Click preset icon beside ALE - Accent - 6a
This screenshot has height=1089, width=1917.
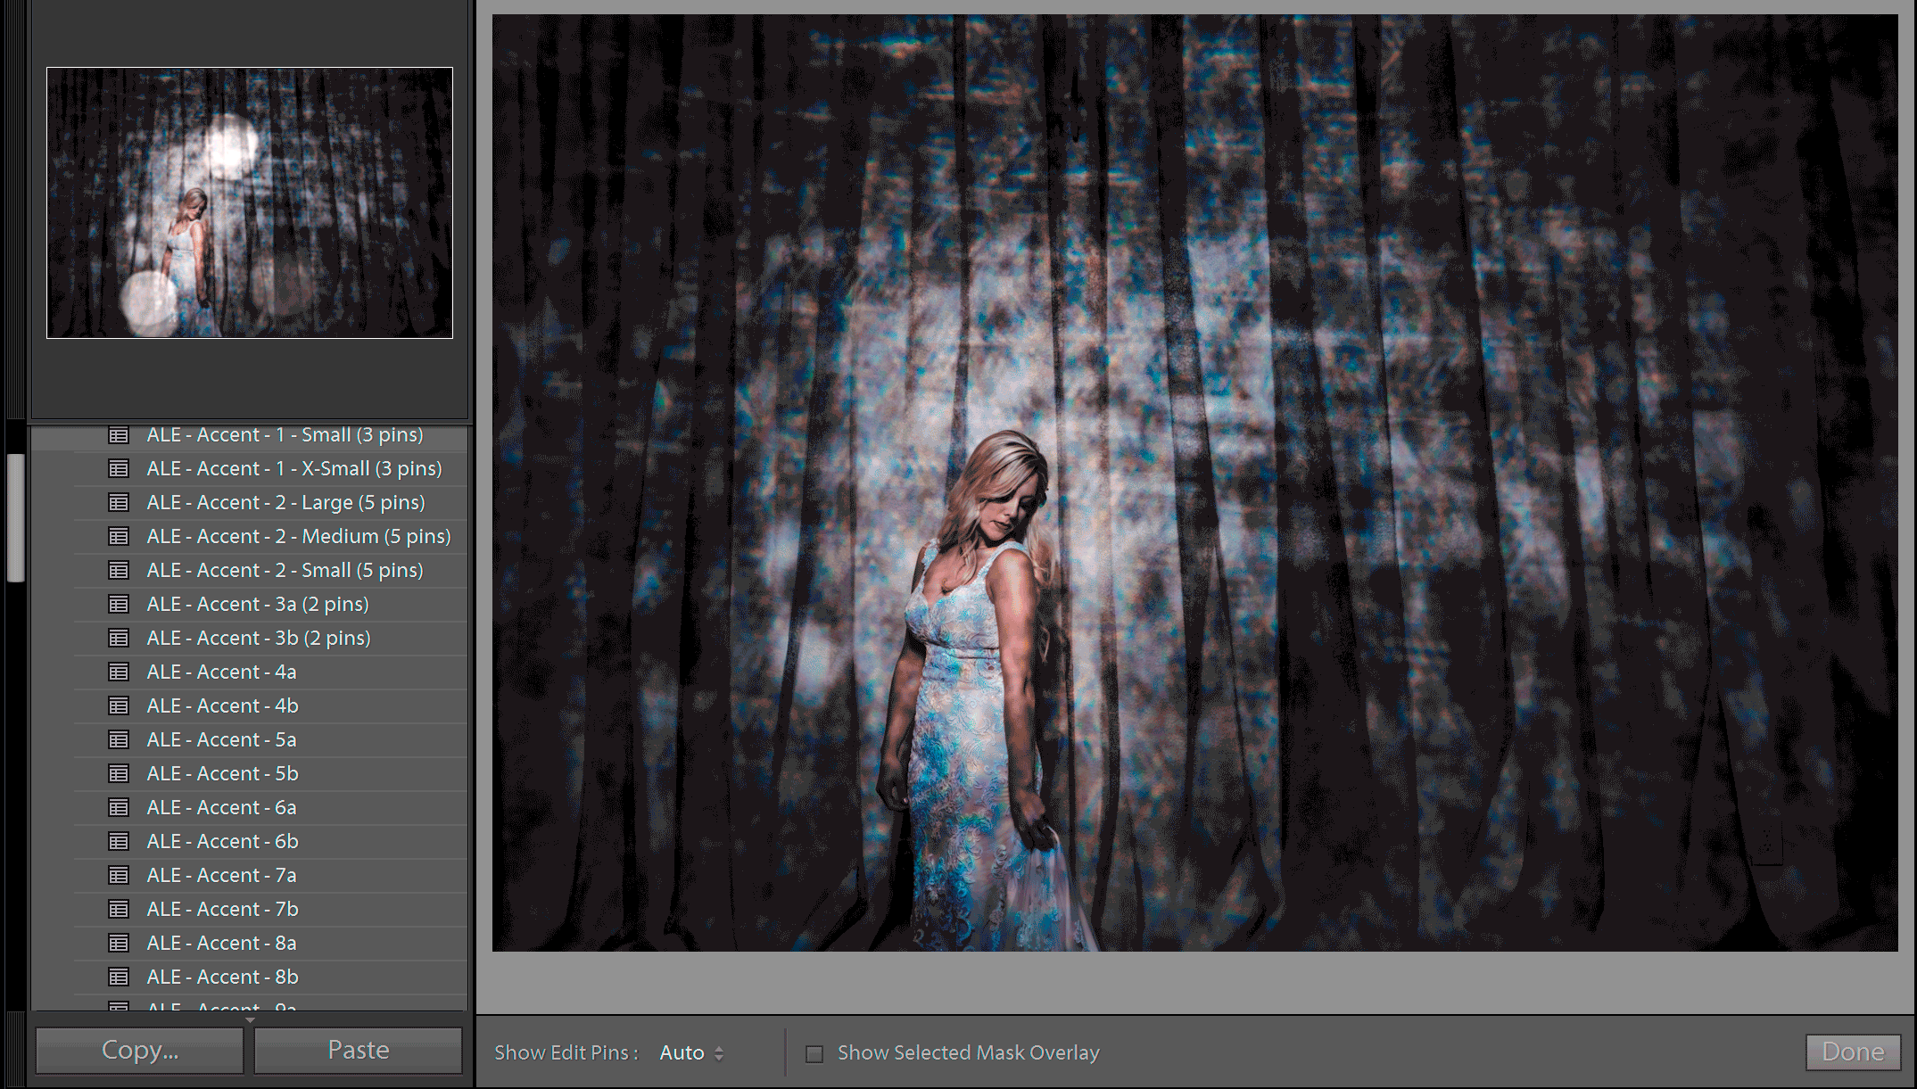click(119, 807)
